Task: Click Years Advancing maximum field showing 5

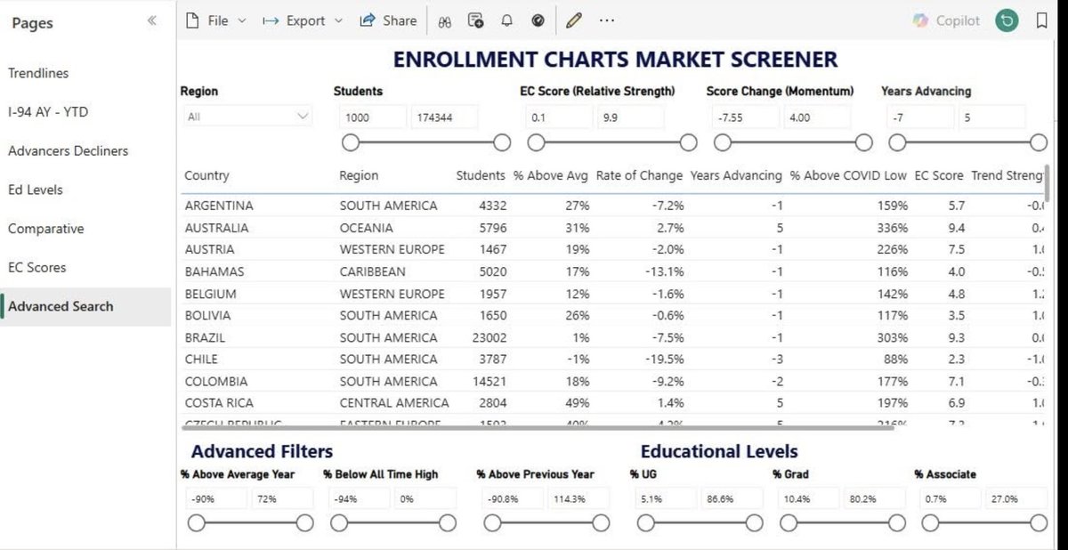Action: pos(991,117)
